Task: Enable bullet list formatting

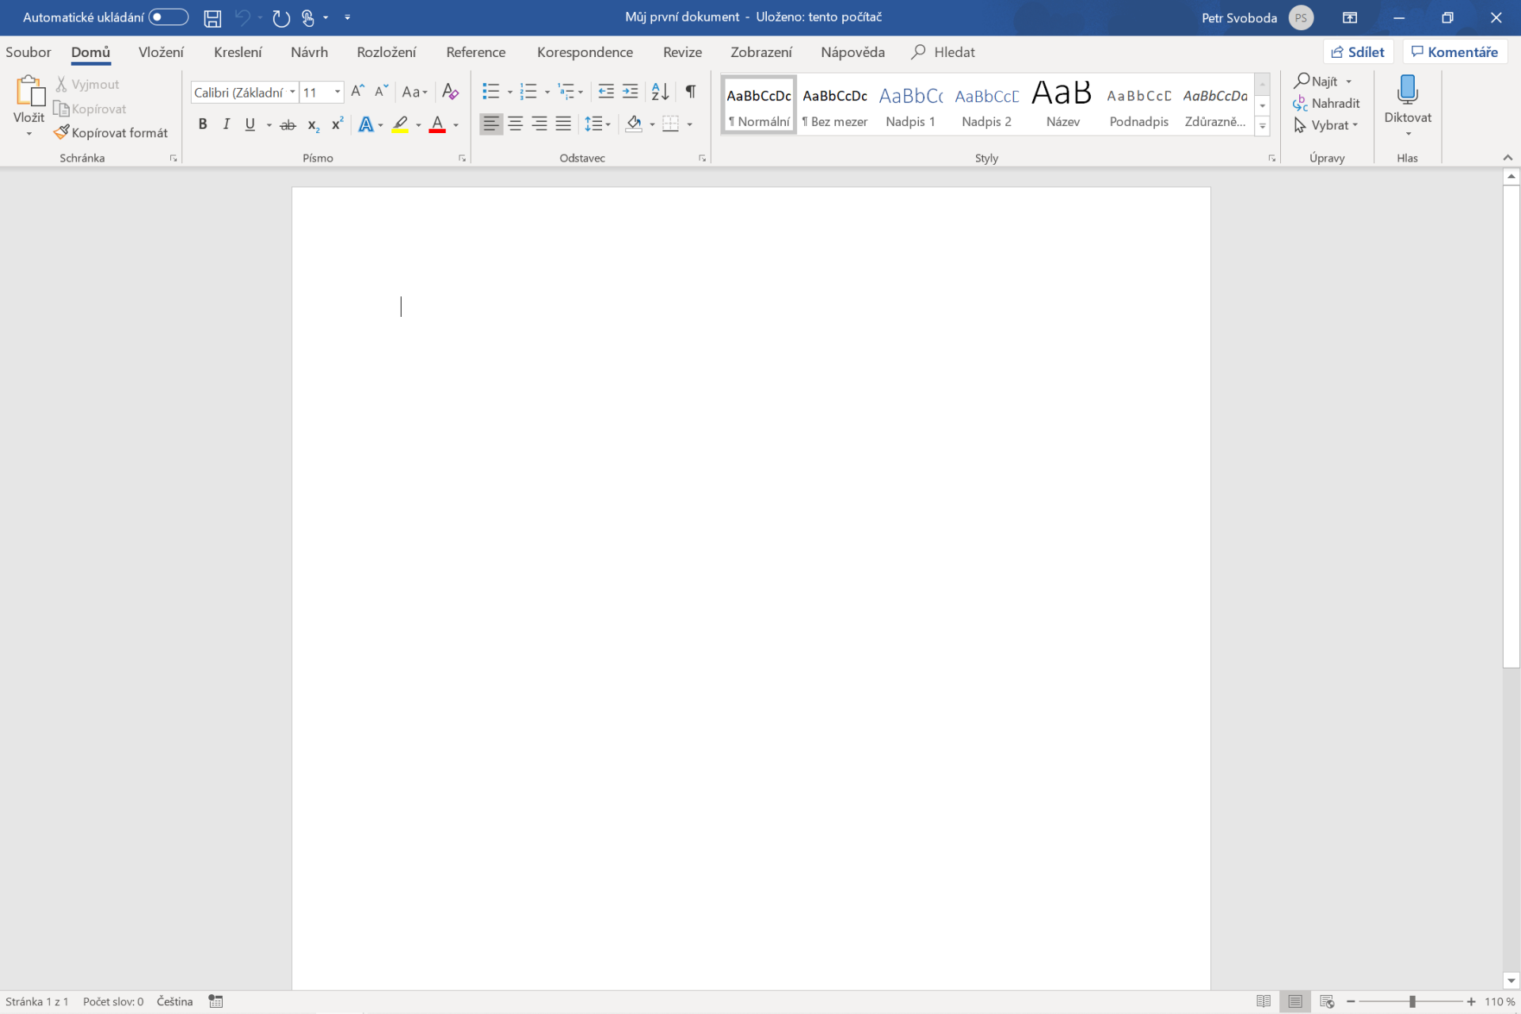Action: [x=491, y=91]
